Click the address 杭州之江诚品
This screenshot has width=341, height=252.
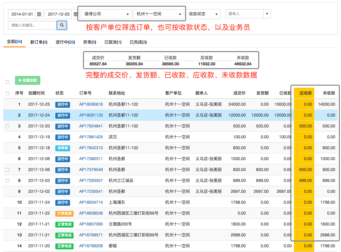coord(121,180)
